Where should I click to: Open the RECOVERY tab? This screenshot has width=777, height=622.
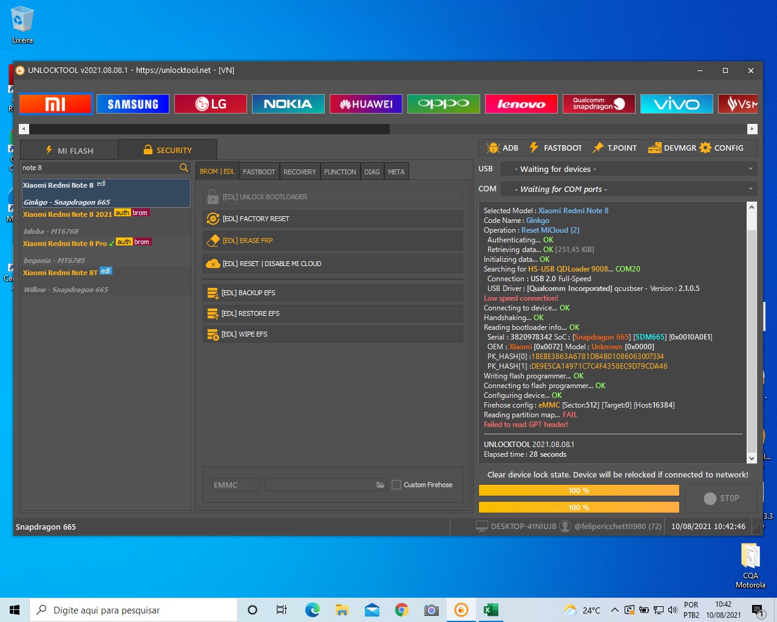click(x=300, y=172)
